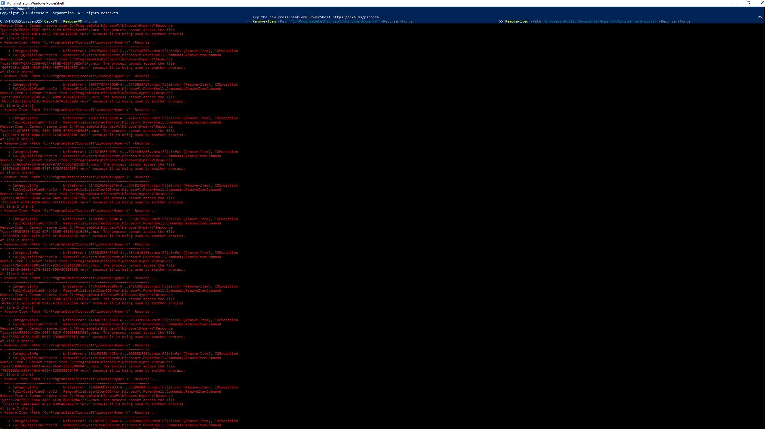Minimize the PowerShell window

coord(735,3)
